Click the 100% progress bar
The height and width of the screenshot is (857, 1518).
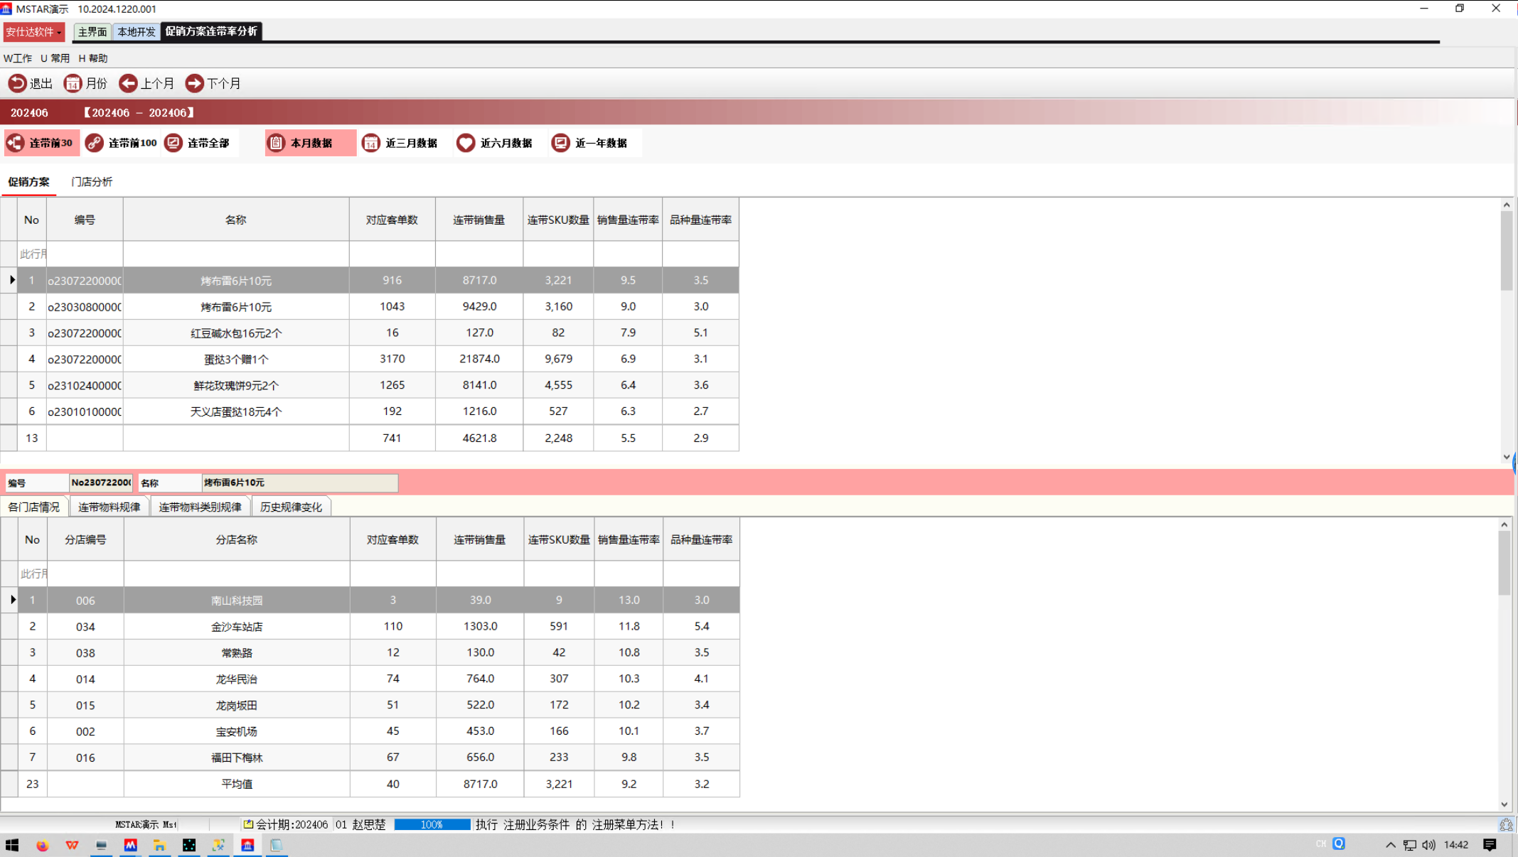click(432, 824)
